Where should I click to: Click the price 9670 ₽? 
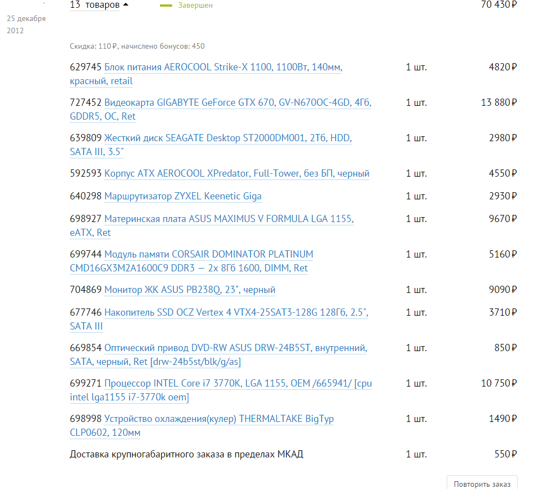pyautogui.click(x=503, y=219)
